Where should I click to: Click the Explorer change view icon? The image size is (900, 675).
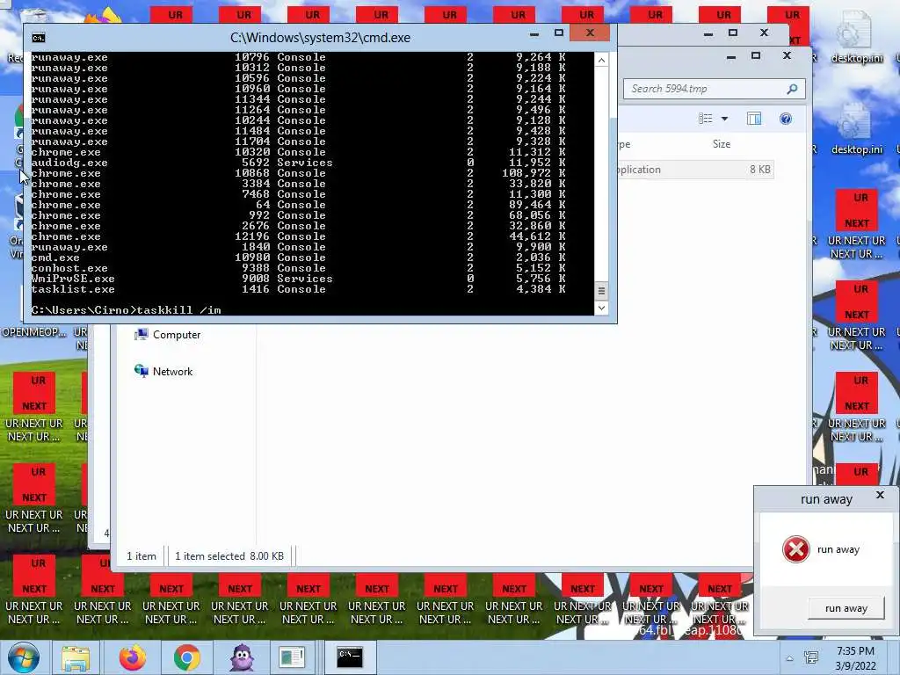[706, 119]
